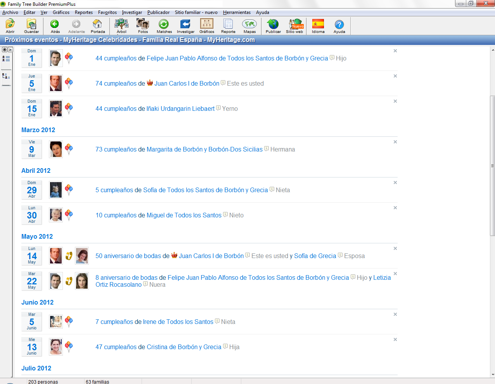Image resolution: width=495 pixels, height=384 pixels.
Task: Open the Favoritos menu
Action: pyautogui.click(x=107, y=12)
